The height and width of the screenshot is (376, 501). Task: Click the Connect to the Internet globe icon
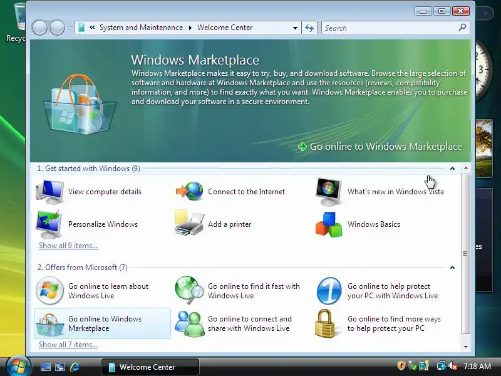(x=190, y=191)
